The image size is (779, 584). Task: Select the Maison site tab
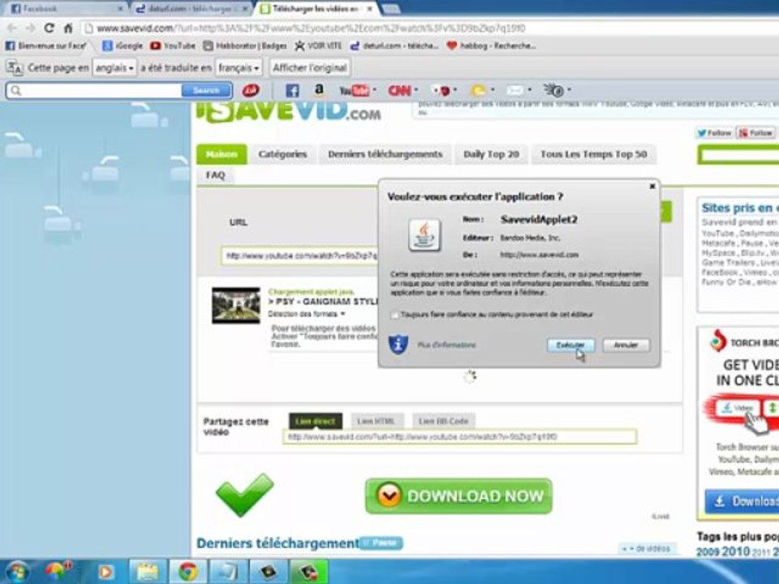[x=222, y=154]
